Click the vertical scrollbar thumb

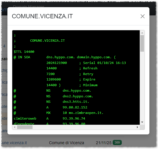point(142,43)
